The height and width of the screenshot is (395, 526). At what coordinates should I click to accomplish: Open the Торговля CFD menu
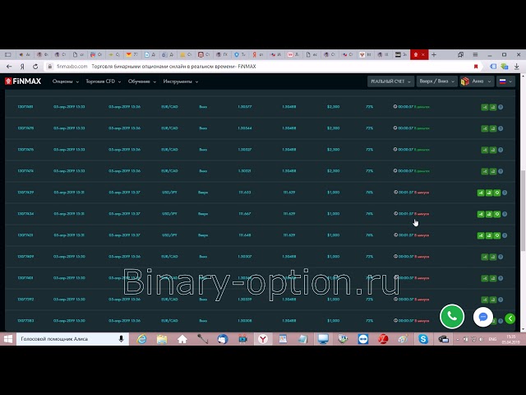click(x=104, y=81)
